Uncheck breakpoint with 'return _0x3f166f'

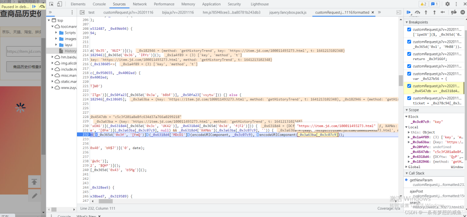pyautogui.click(x=409, y=54)
